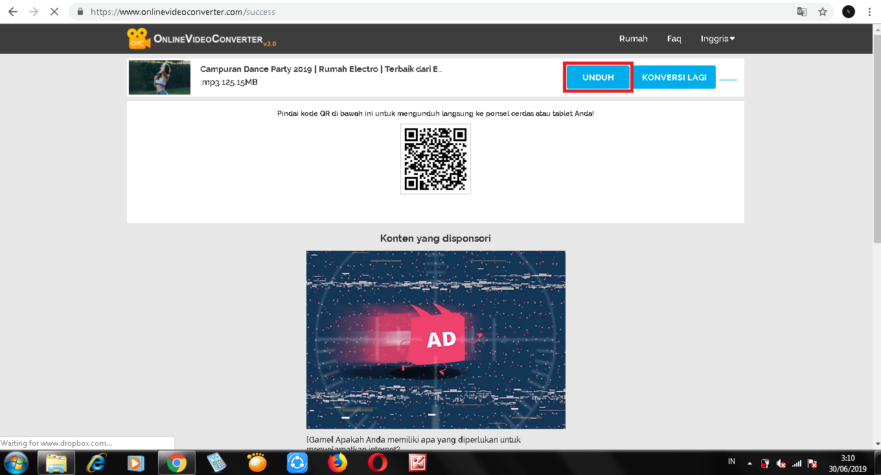Viewport: 881px width, 475px height.
Task: Click the Chrome taskbar icon
Action: pos(176,463)
